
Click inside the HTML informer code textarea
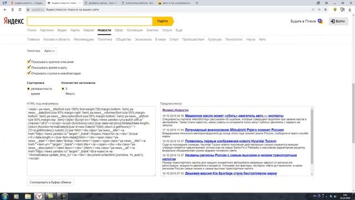pyautogui.click(x=91, y=141)
